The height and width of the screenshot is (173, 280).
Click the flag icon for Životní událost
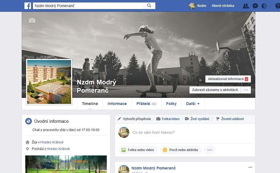tap(218, 119)
